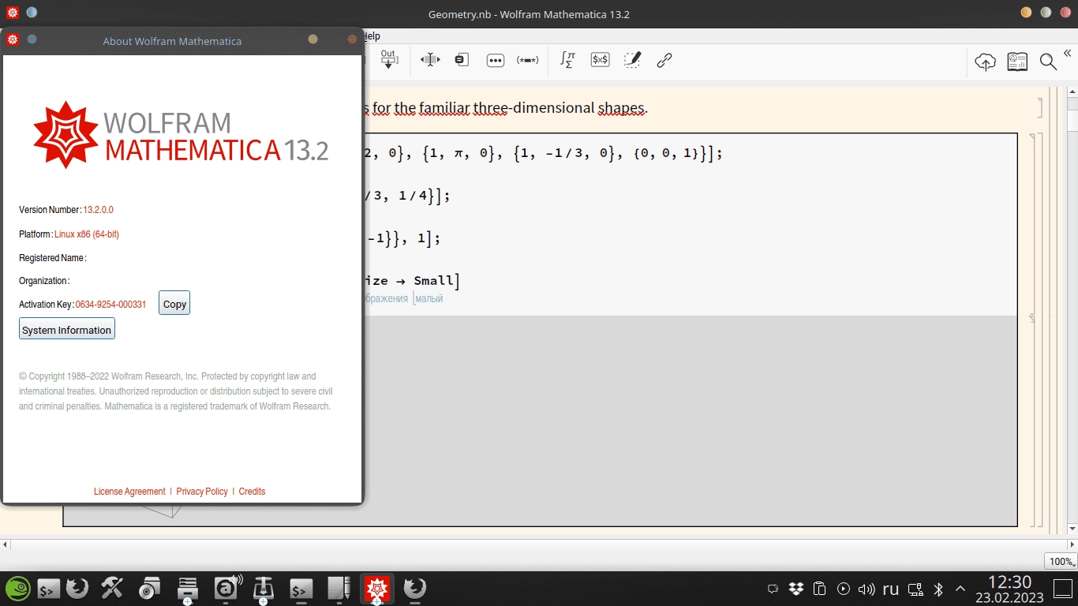Click the Dropbox tray icon
The width and height of the screenshot is (1078, 606).
(796, 589)
